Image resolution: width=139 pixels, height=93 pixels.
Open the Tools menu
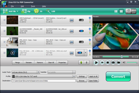[x=33, y=6]
